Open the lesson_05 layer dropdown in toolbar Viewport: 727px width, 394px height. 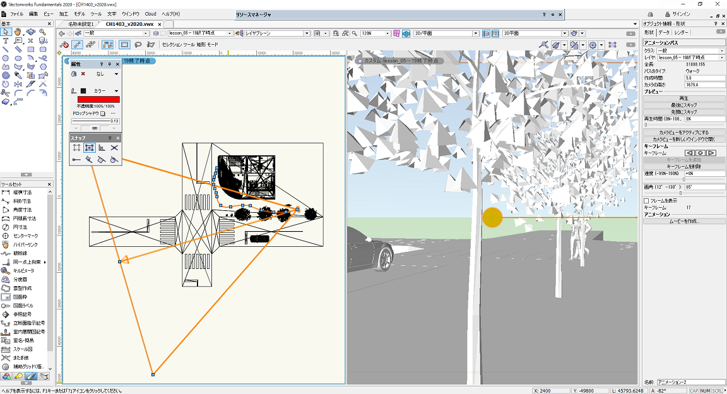pos(200,33)
